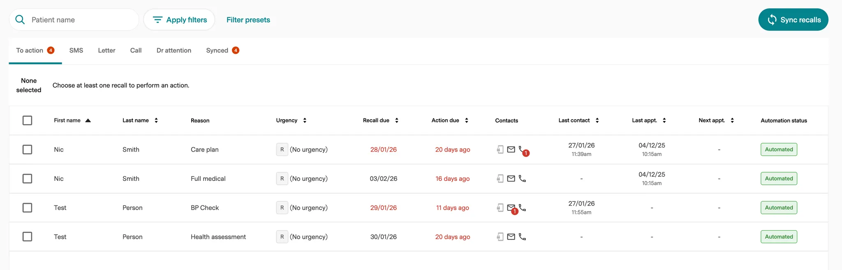842x270 pixels.
Task: Click the phone icon in Full medical row
Action: pyautogui.click(x=522, y=179)
